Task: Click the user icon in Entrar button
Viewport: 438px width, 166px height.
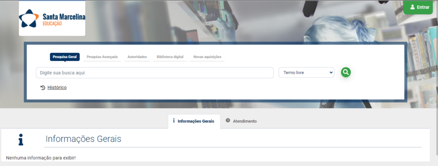Action: coord(412,7)
